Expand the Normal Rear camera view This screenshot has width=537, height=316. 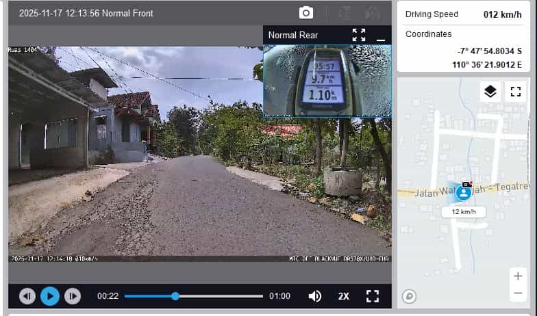click(x=359, y=35)
